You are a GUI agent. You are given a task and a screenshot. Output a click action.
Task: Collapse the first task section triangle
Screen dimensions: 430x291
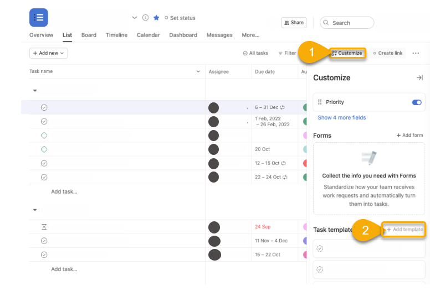coord(35,90)
